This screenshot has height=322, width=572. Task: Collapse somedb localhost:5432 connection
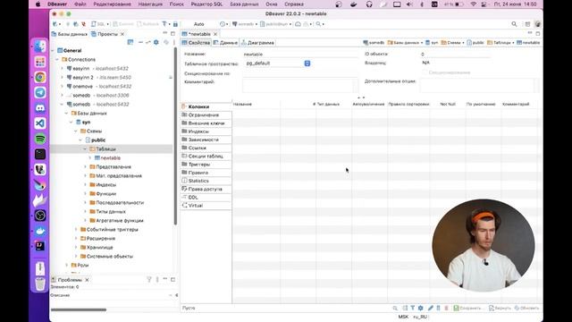click(63, 105)
